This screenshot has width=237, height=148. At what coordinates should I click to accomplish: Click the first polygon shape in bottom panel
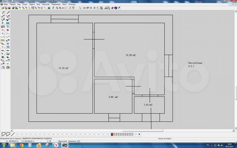tap(4, 134)
